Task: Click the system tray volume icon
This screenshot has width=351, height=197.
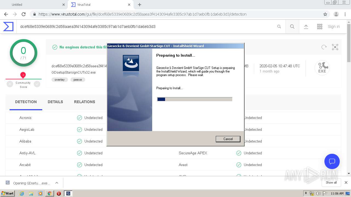Action: (318, 193)
